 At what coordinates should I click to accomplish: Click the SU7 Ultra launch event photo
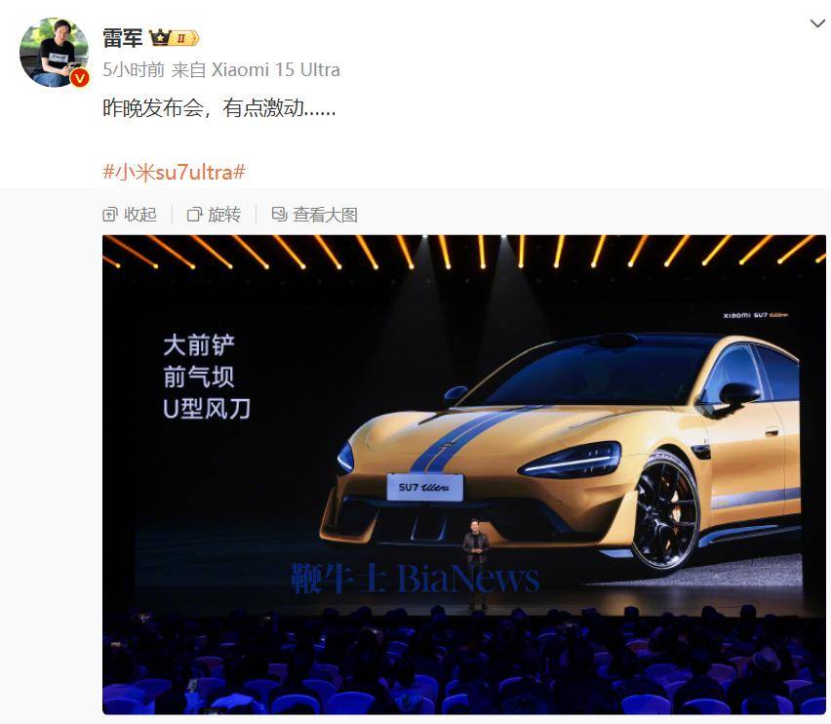pos(463,474)
